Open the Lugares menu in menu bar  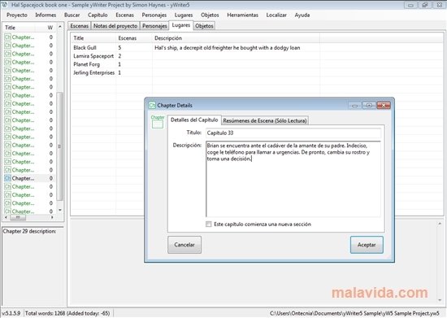(x=184, y=15)
